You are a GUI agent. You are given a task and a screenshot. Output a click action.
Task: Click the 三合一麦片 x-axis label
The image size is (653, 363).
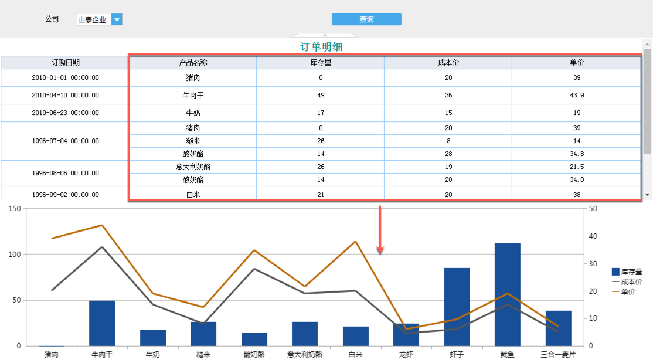tap(558, 355)
